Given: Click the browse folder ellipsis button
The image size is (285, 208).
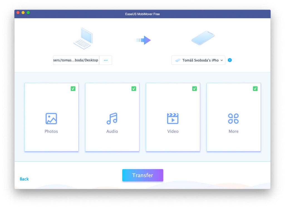Looking at the screenshot, I should [105, 60].
